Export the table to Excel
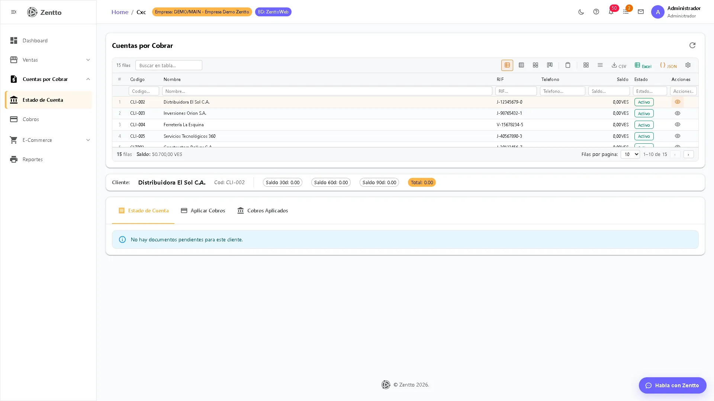 [643, 65]
